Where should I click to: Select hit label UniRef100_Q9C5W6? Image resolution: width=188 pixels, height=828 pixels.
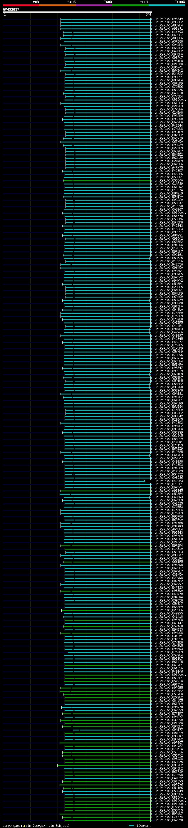pyautogui.click(x=168, y=794)
